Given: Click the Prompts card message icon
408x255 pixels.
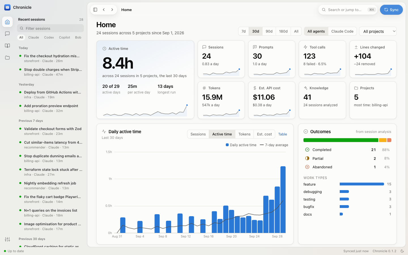Looking at the screenshot, I should [x=255, y=47].
